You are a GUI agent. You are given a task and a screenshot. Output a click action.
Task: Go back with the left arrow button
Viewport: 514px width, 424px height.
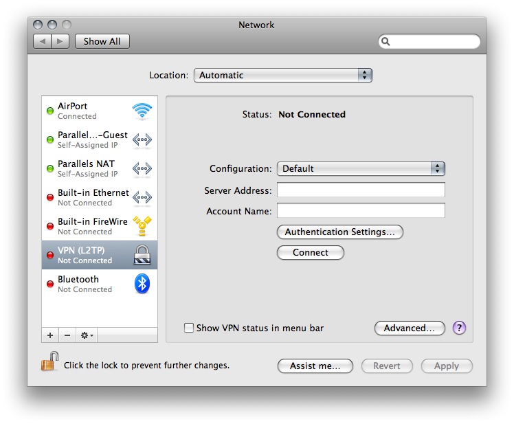43,41
